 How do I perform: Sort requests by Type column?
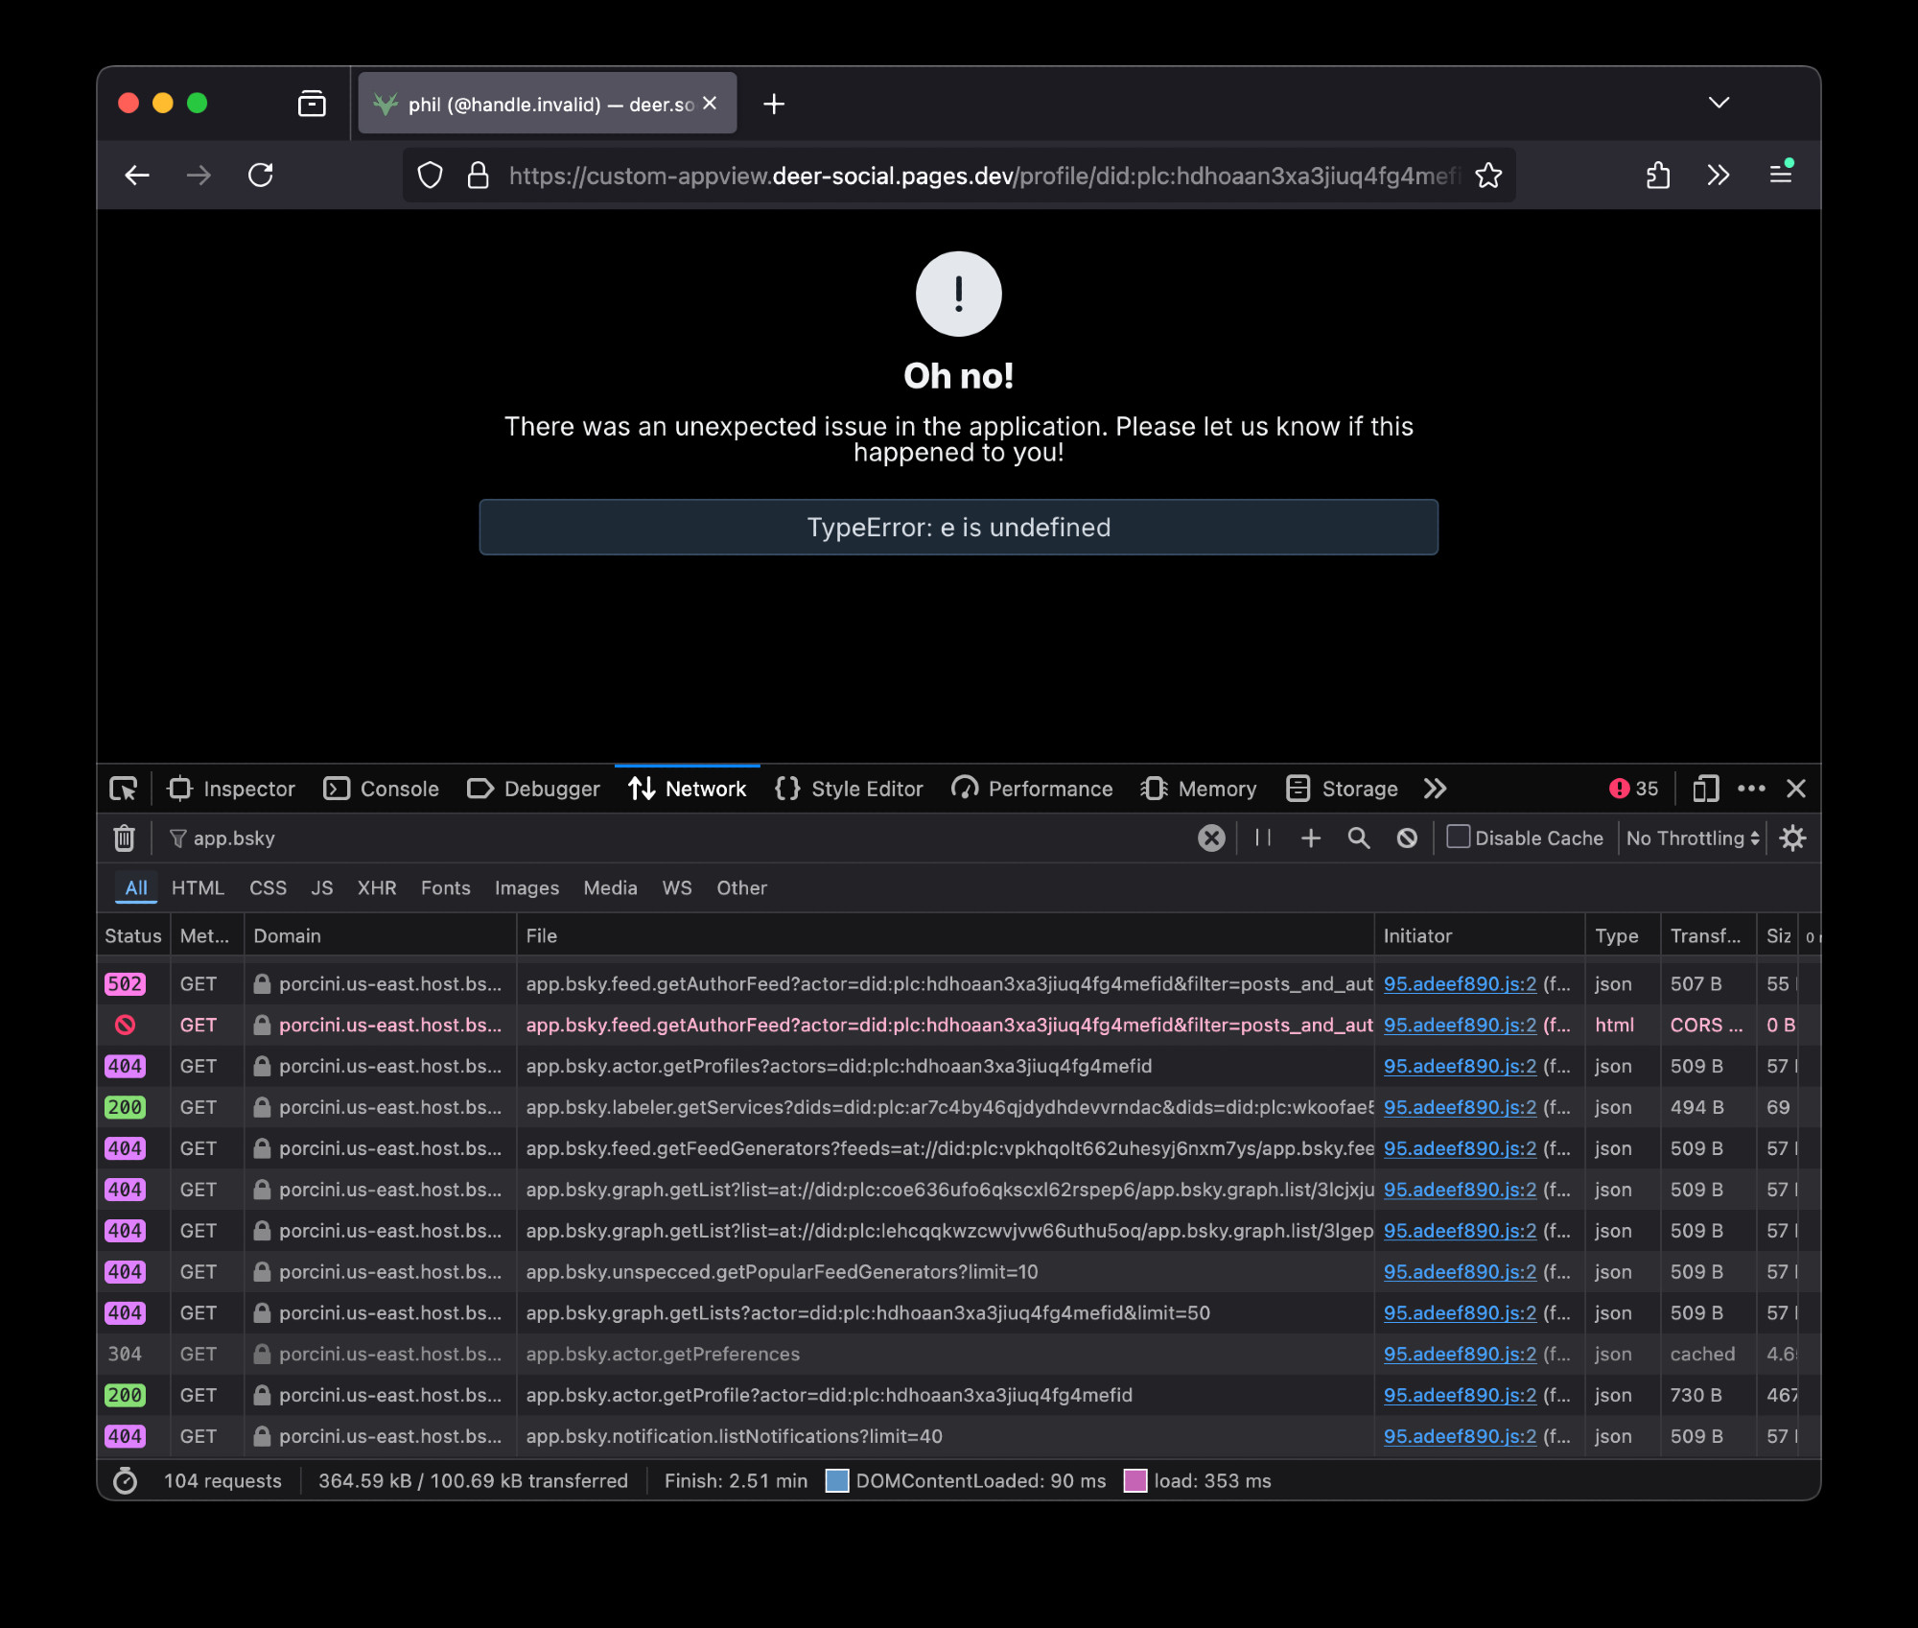[x=1623, y=936]
